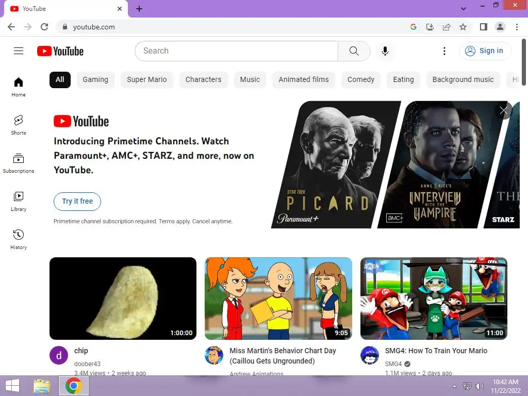Select the Super Mario chip

point(147,80)
